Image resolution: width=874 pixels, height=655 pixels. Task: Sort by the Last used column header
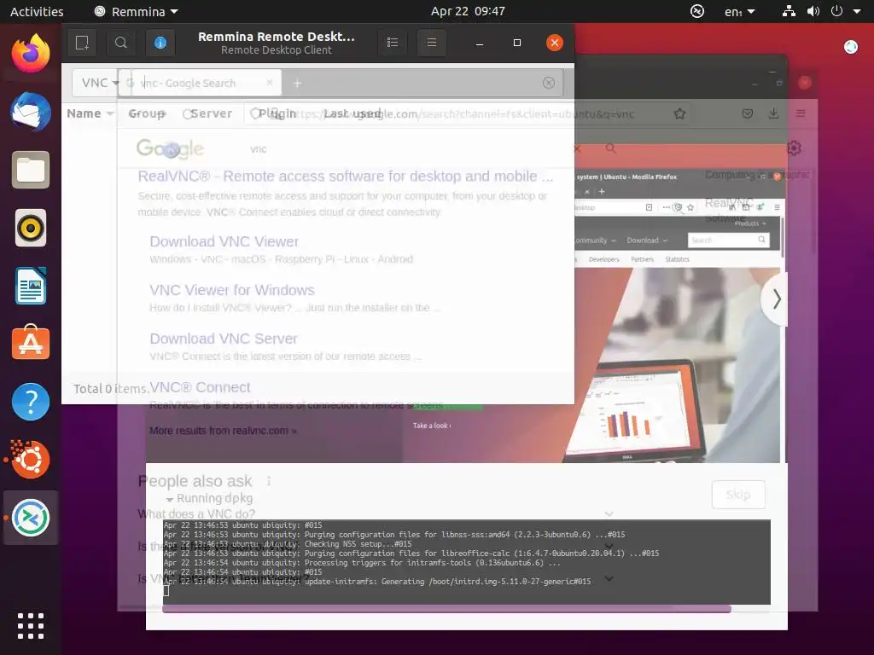353,113
